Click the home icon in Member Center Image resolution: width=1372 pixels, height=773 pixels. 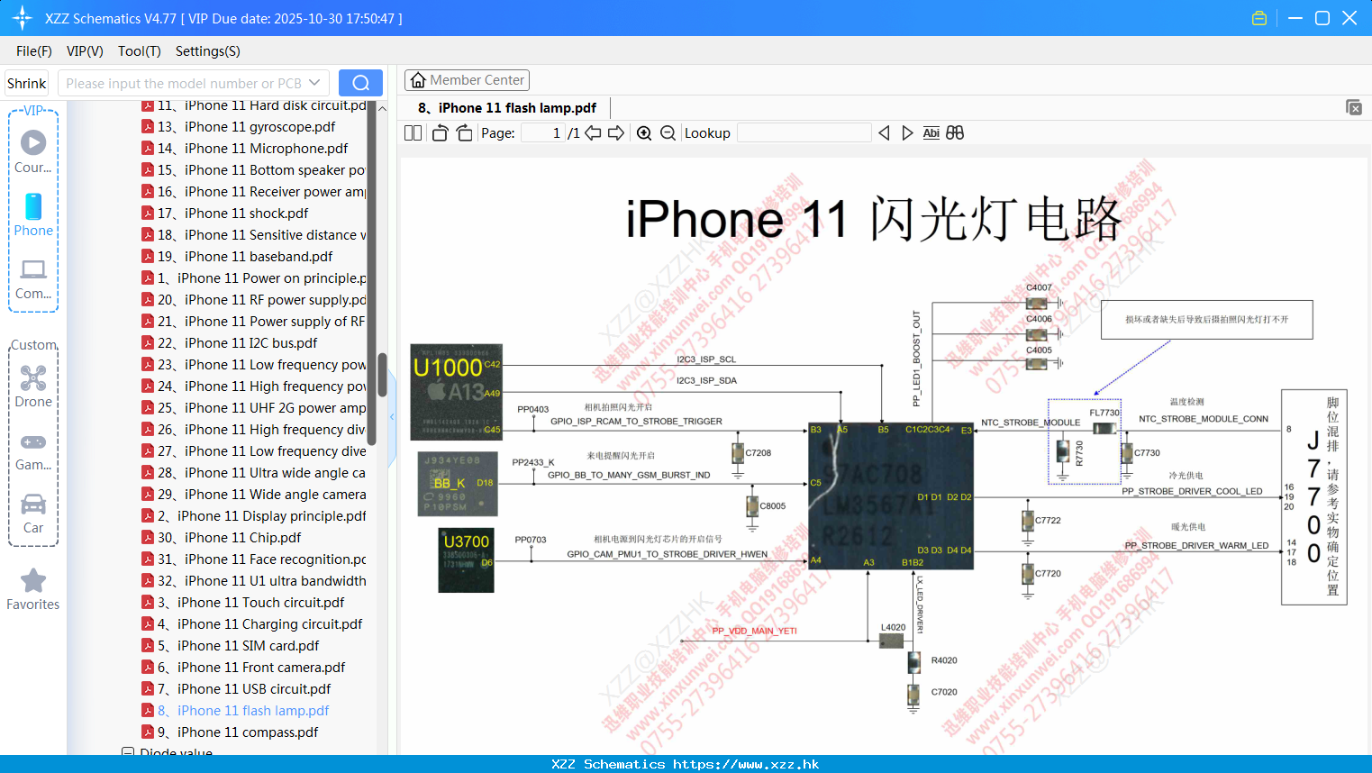(x=418, y=80)
